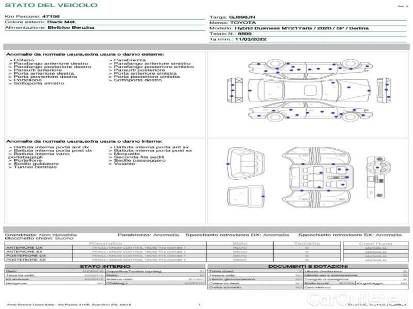Image resolution: width=413 pixels, height=309 pixels.
Task: Click the Pneumatico column header
Action: tap(106, 243)
